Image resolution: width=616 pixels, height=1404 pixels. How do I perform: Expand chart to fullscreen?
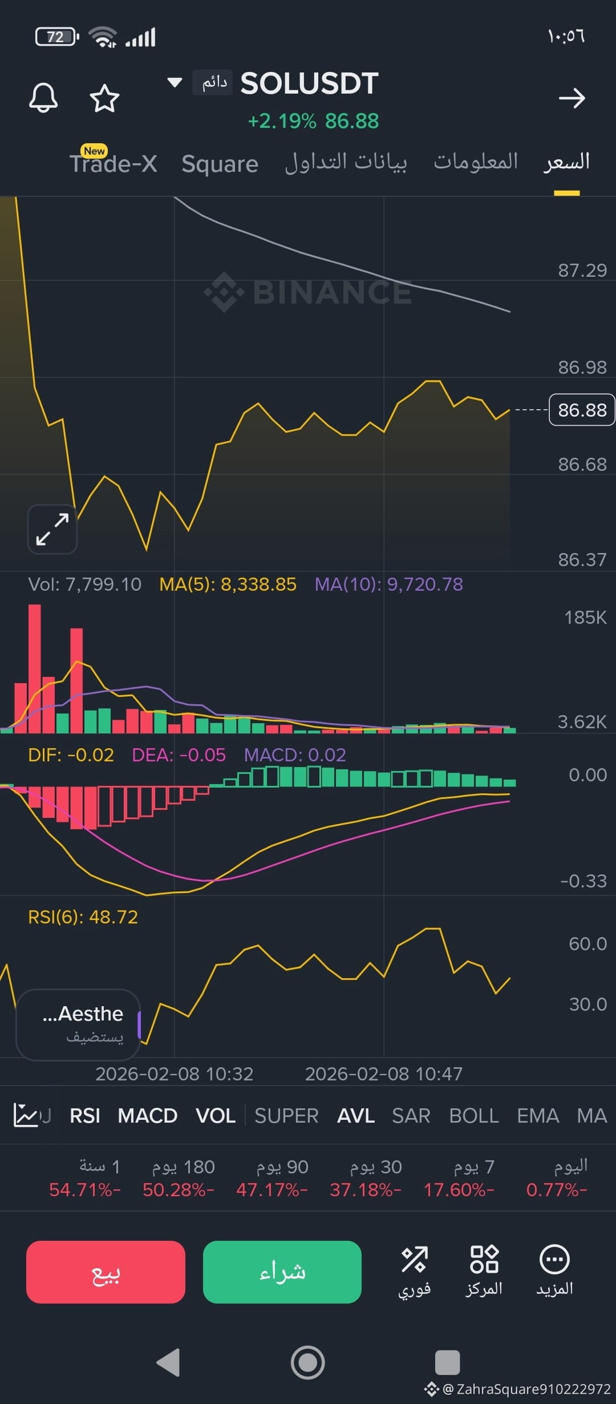click(52, 529)
